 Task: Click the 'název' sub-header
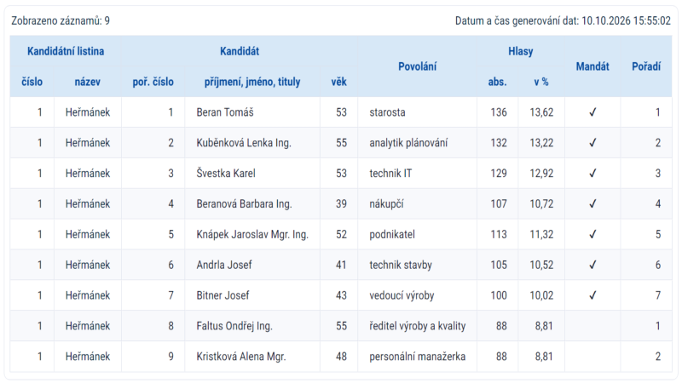coord(88,82)
